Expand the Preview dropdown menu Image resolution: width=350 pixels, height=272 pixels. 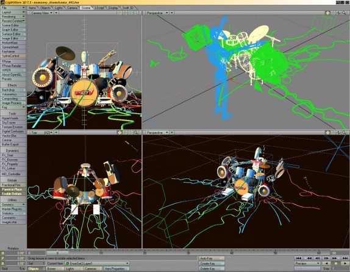click(x=307, y=263)
